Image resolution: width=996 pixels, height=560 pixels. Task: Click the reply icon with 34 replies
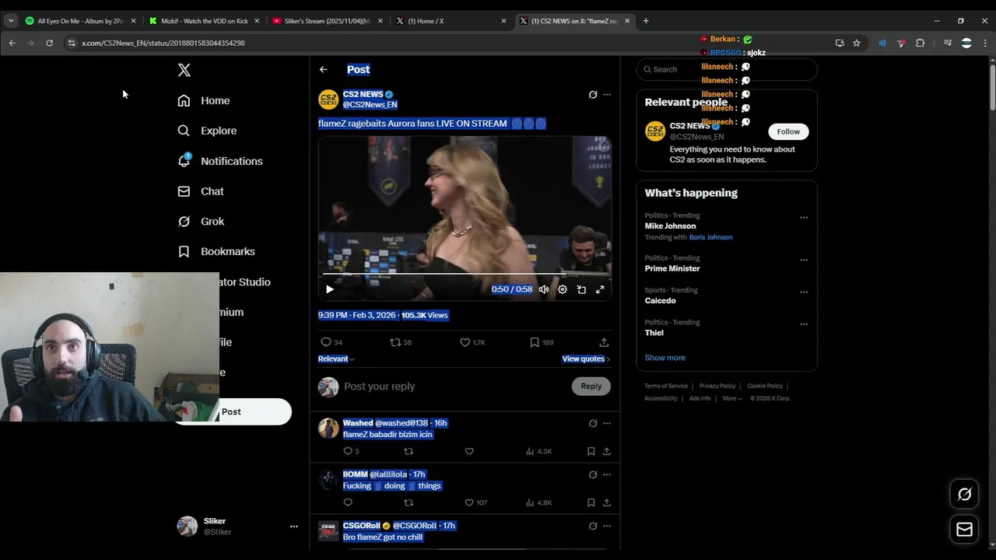(331, 342)
